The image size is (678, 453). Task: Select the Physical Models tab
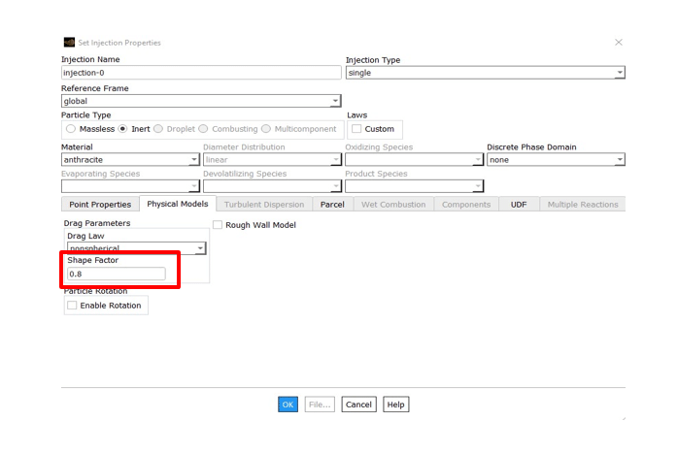[x=177, y=205]
